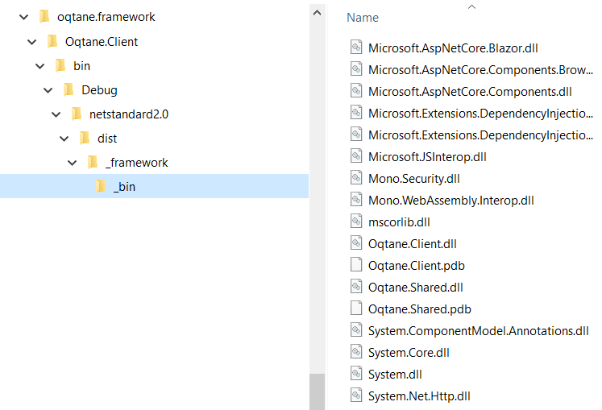
Task: Click the navigation pane scrollbar thumb
Action: [x=317, y=391]
